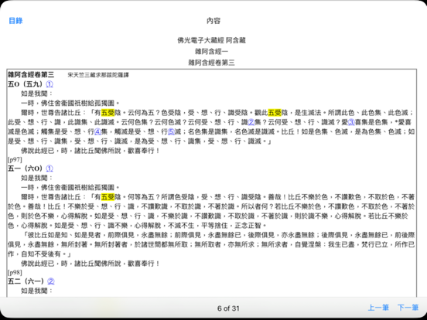The height and width of the screenshot is (320, 427).
Task: Click translator line 宋天竺三藏求那跋陀羅譯
Action: tap(98, 75)
